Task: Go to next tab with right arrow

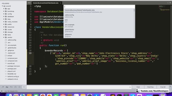Action: (x=30, y=3)
